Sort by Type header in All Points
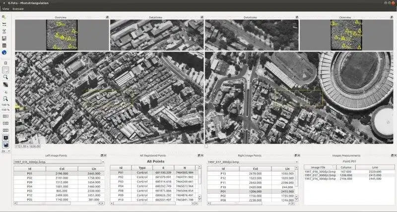 [x=142, y=168]
